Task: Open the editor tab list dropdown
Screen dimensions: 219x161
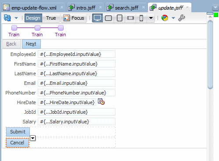Action: [215, 7]
